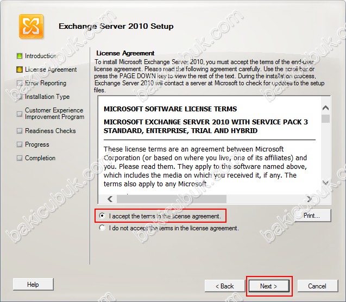Click the Completion step label
The image size is (346, 302).
click(x=40, y=158)
